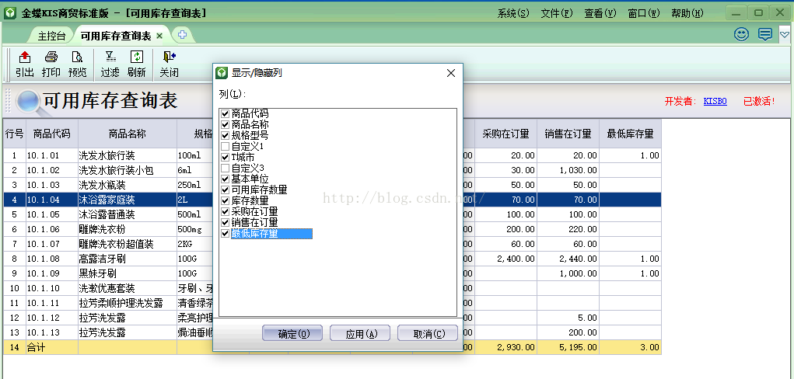The height and width of the screenshot is (379, 794).
Task: Click the 销售在订量 column header
Action: 568,134
